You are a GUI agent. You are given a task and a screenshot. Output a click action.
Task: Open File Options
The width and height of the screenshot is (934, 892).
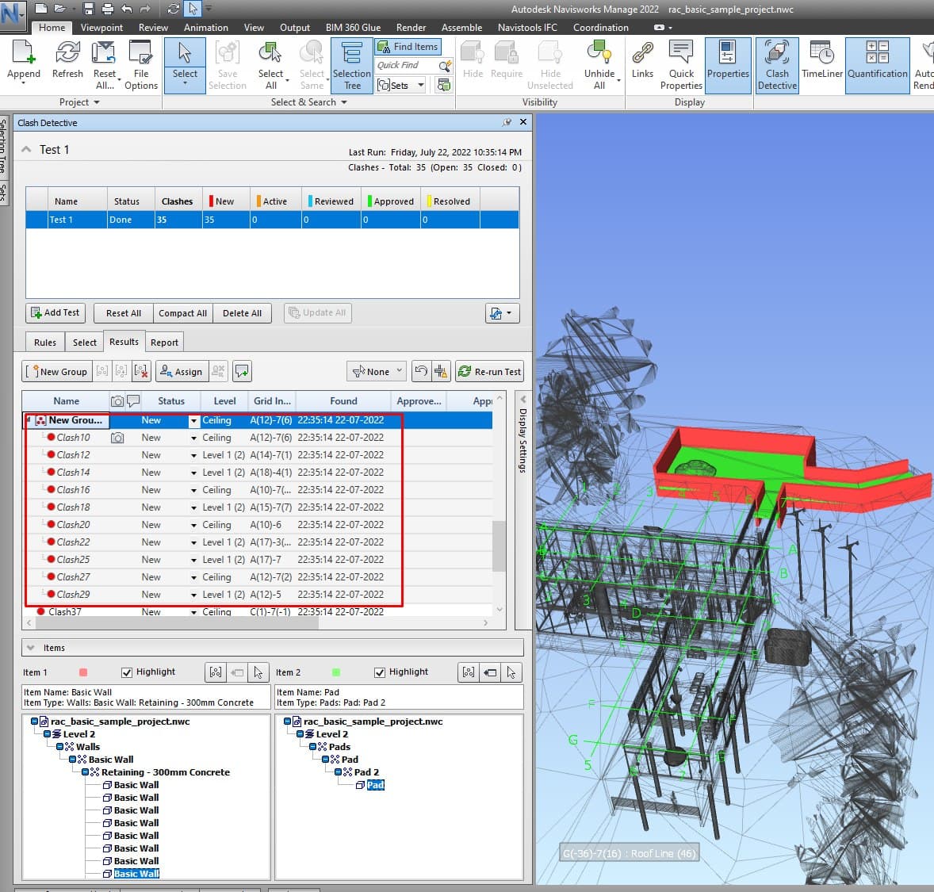tap(140, 64)
